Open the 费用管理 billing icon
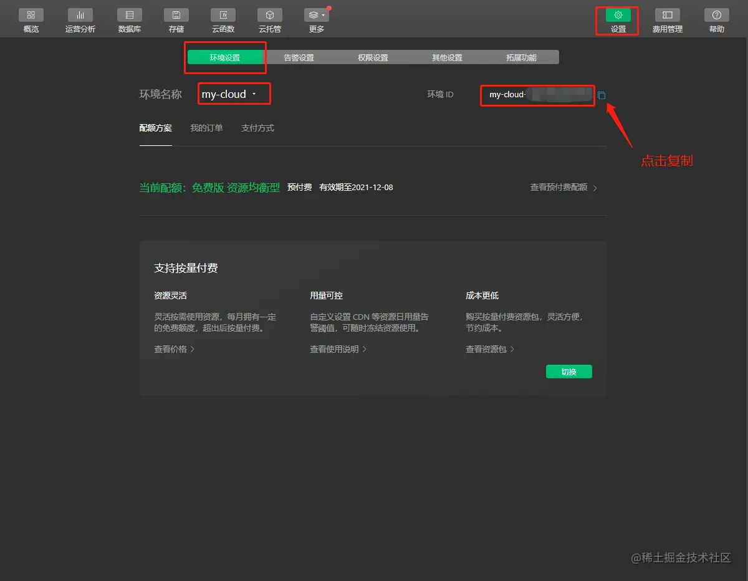 pyautogui.click(x=667, y=15)
